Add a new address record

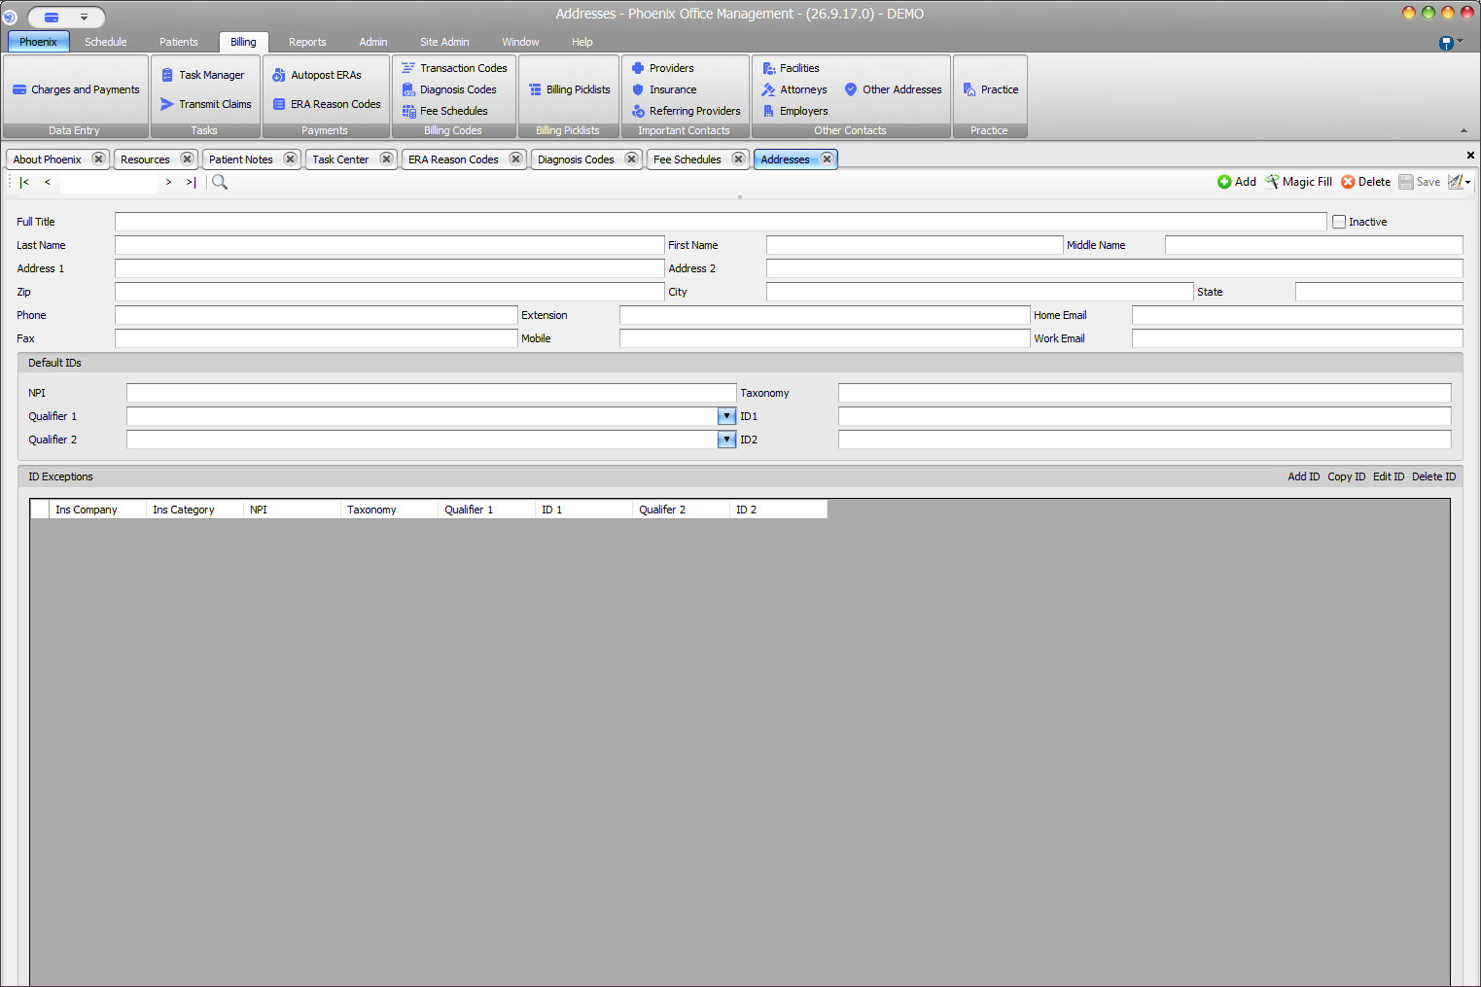1237,182
